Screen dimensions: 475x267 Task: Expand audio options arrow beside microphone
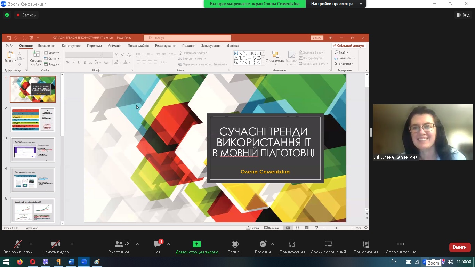(x=31, y=244)
